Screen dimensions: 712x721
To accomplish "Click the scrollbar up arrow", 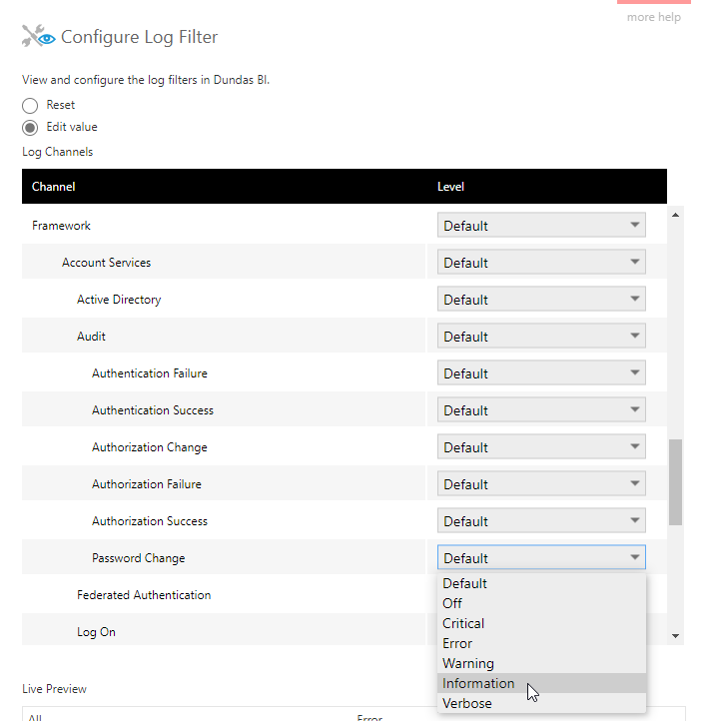I will (675, 215).
